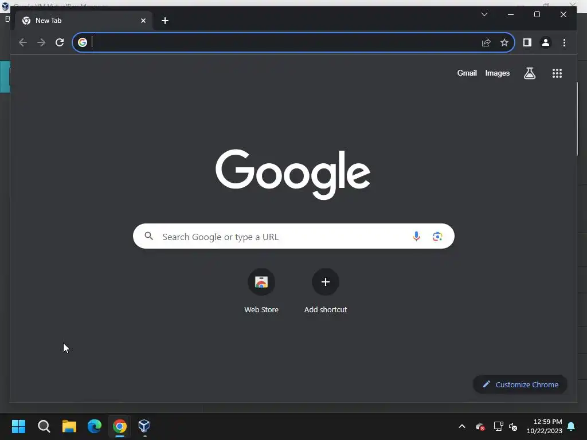Open the Chrome profile avatar menu

point(546,42)
